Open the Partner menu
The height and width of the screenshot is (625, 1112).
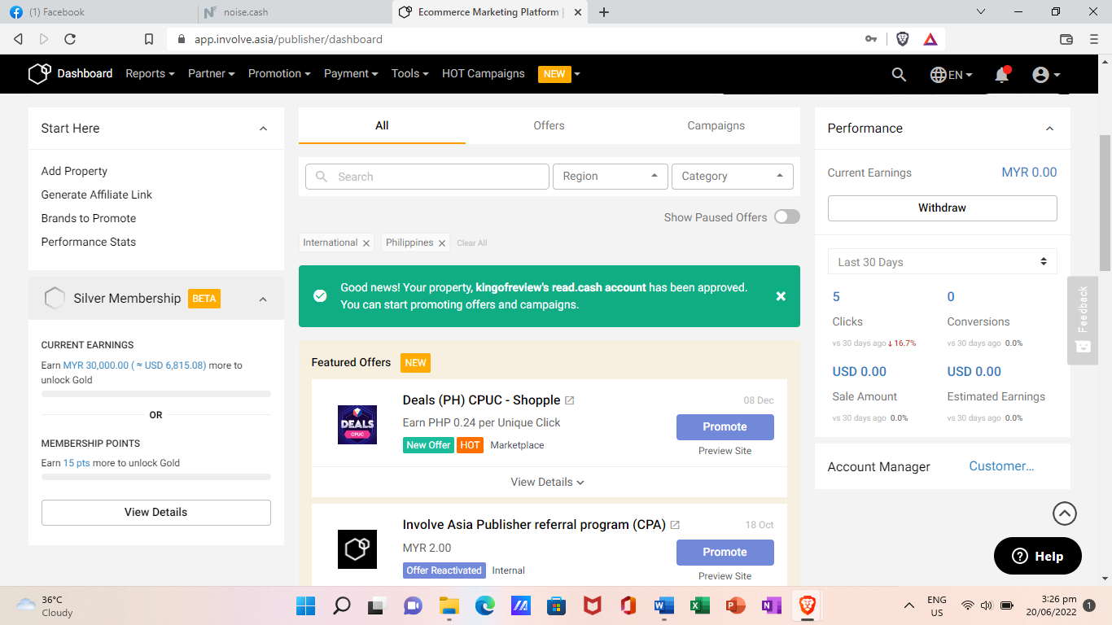212,73
